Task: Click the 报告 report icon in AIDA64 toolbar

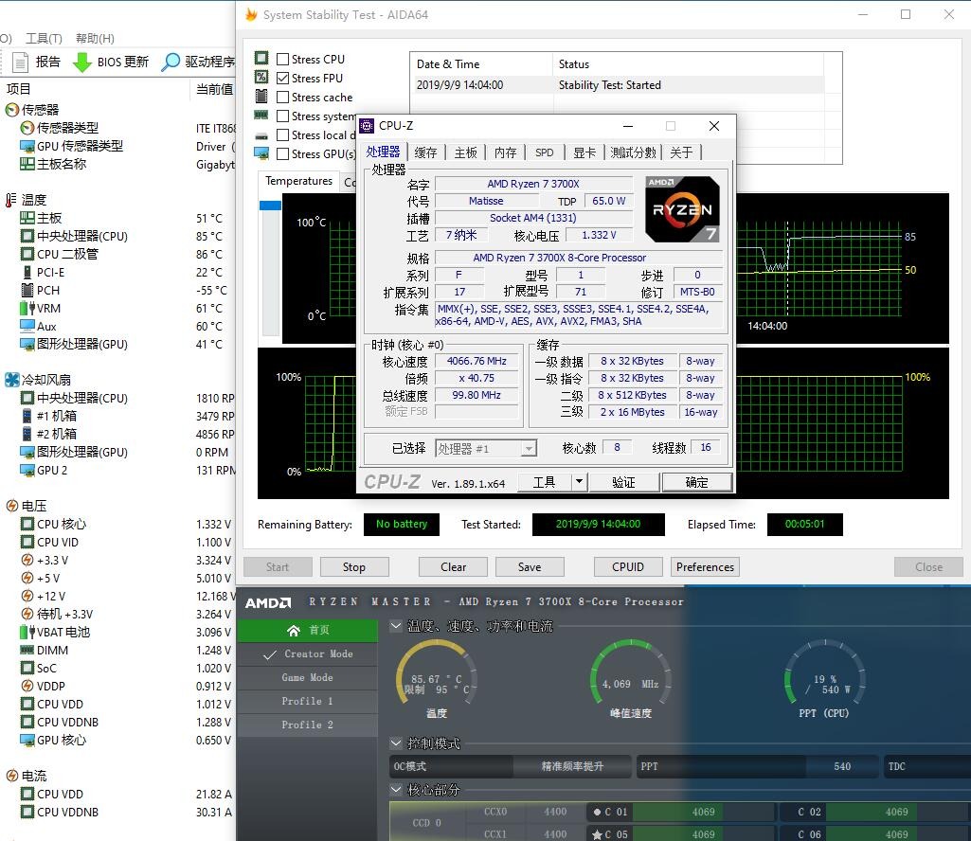Action: tap(21, 62)
